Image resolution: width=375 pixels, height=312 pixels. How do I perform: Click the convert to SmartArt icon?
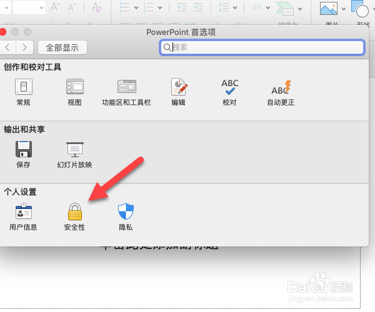[285, 9]
